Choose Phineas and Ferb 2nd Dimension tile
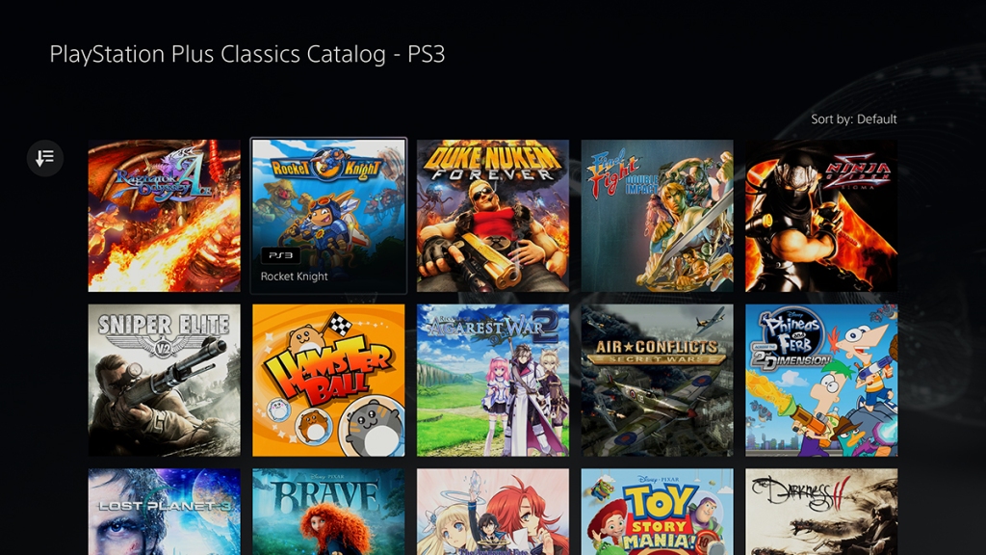986x555 pixels. point(821,380)
